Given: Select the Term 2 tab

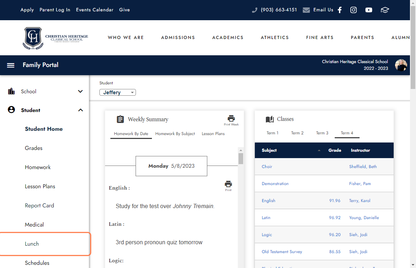Looking at the screenshot, I should [297, 133].
